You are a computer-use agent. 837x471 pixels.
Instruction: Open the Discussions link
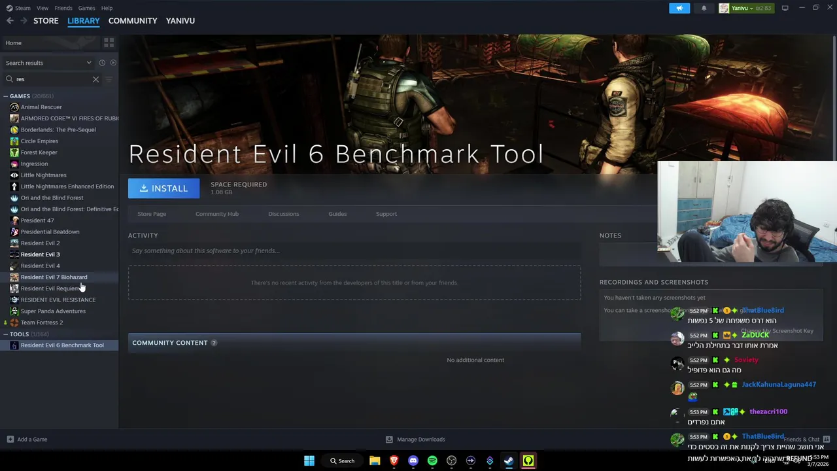(284, 214)
